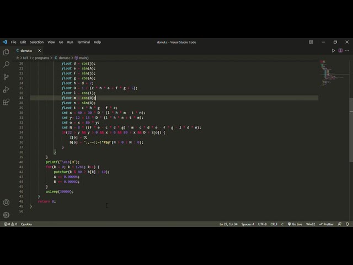Screen dimensions: 353x265
Task: Open the Terminal menu
Action: (x=83, y=42)
